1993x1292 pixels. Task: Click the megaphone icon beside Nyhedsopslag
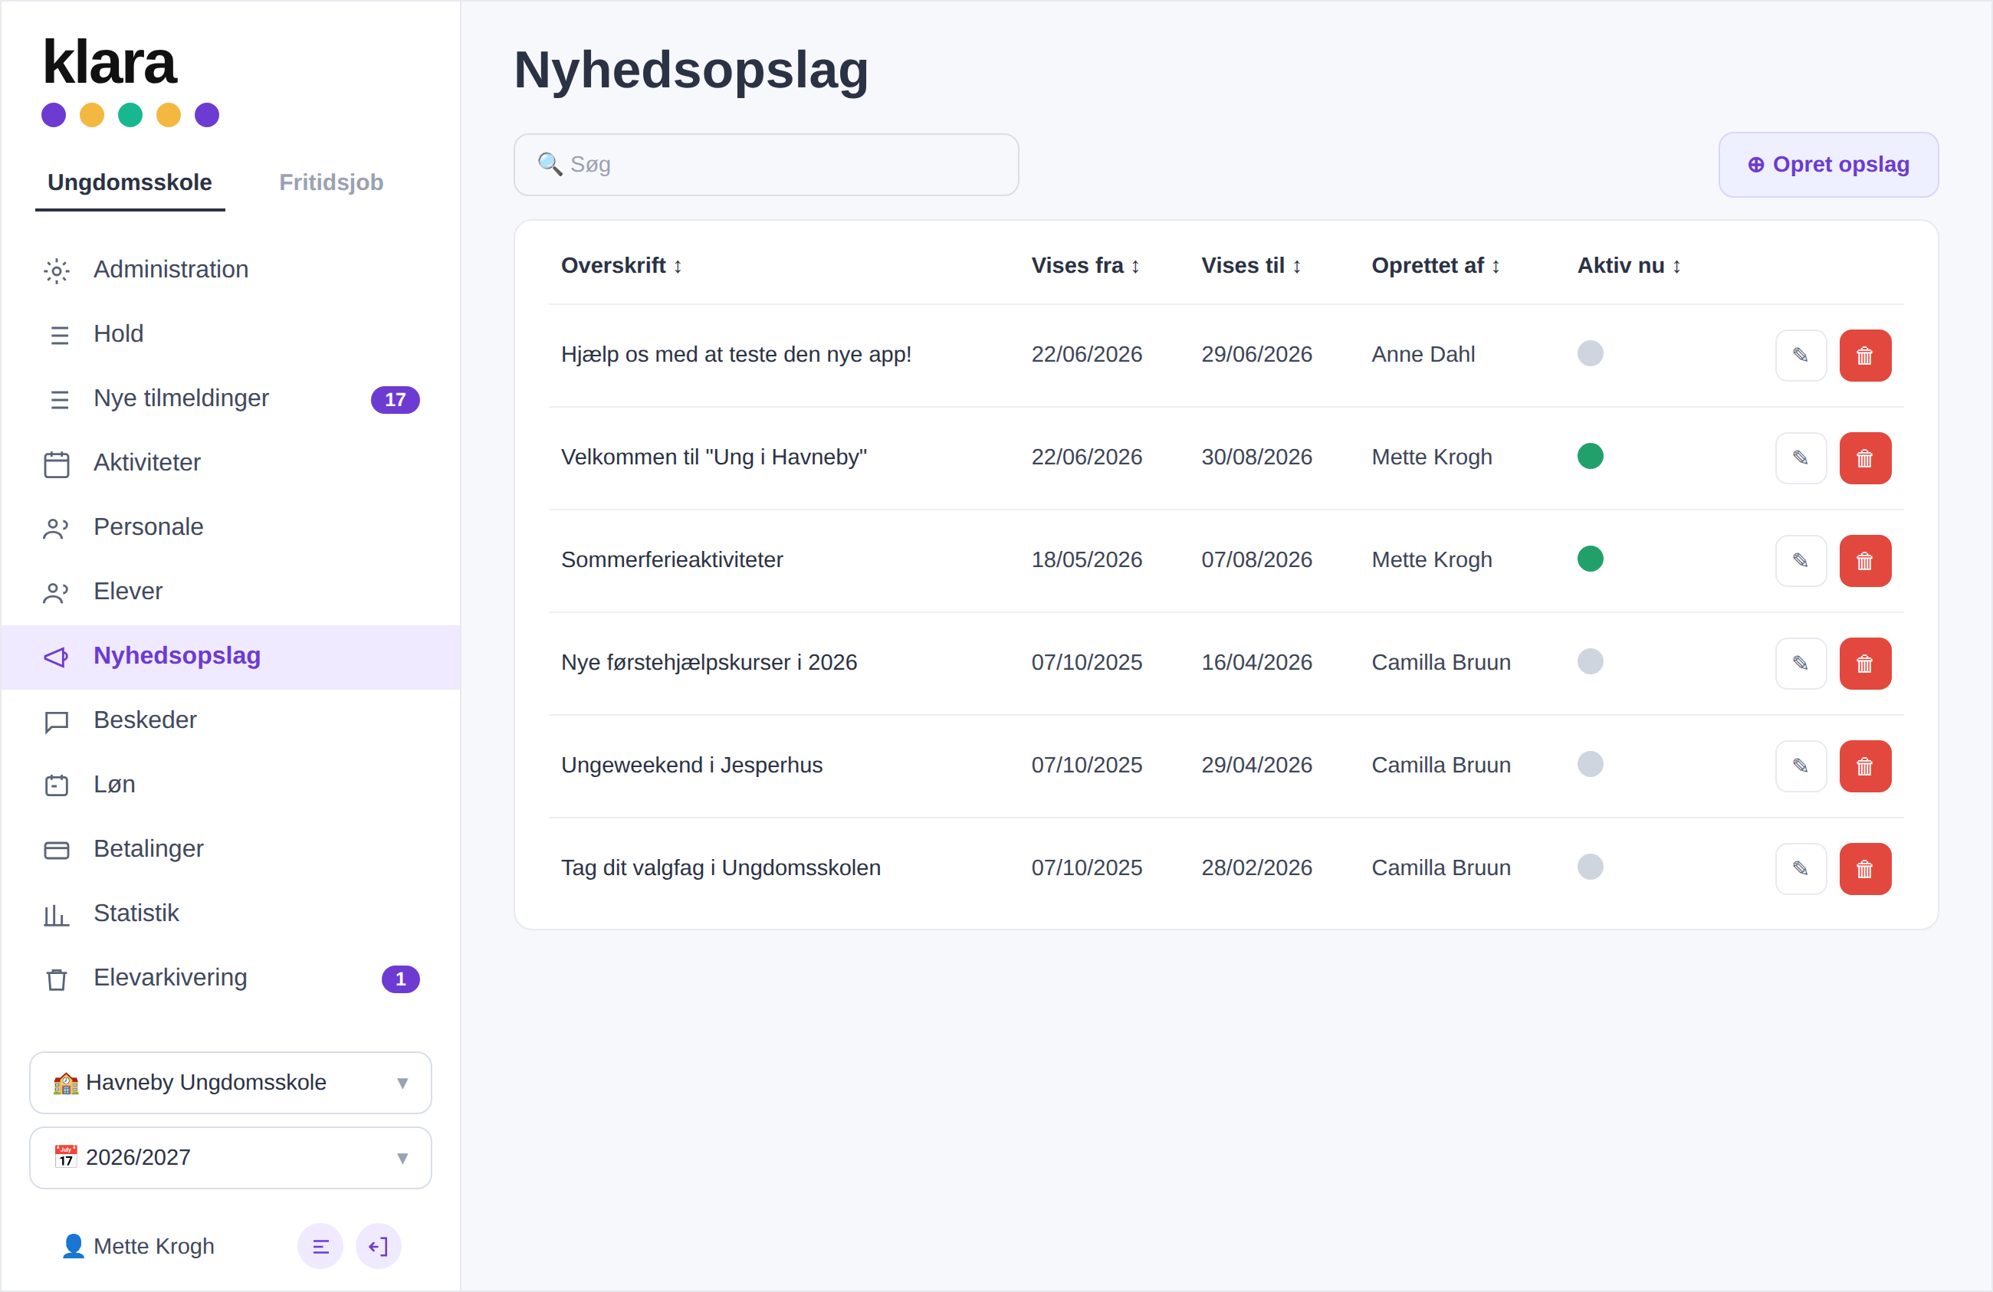(x=56, y=657)
